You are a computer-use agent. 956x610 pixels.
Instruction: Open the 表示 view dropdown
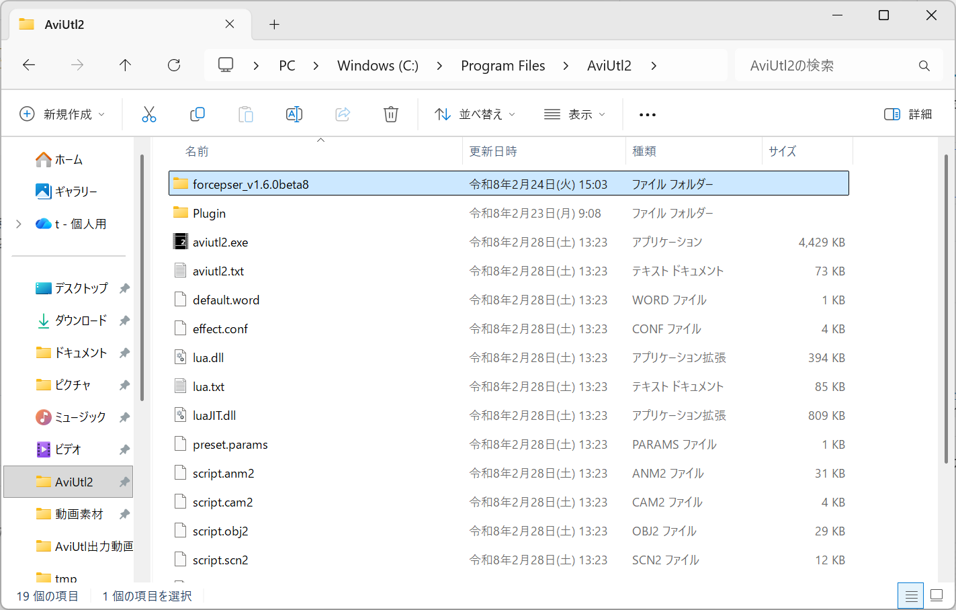pos(575,114)
